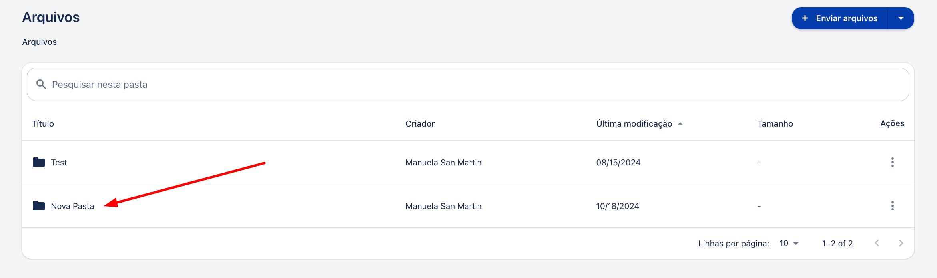Click the Enviar arquivos button
This screenshot has width=937, height=278.
click(840, 18)
